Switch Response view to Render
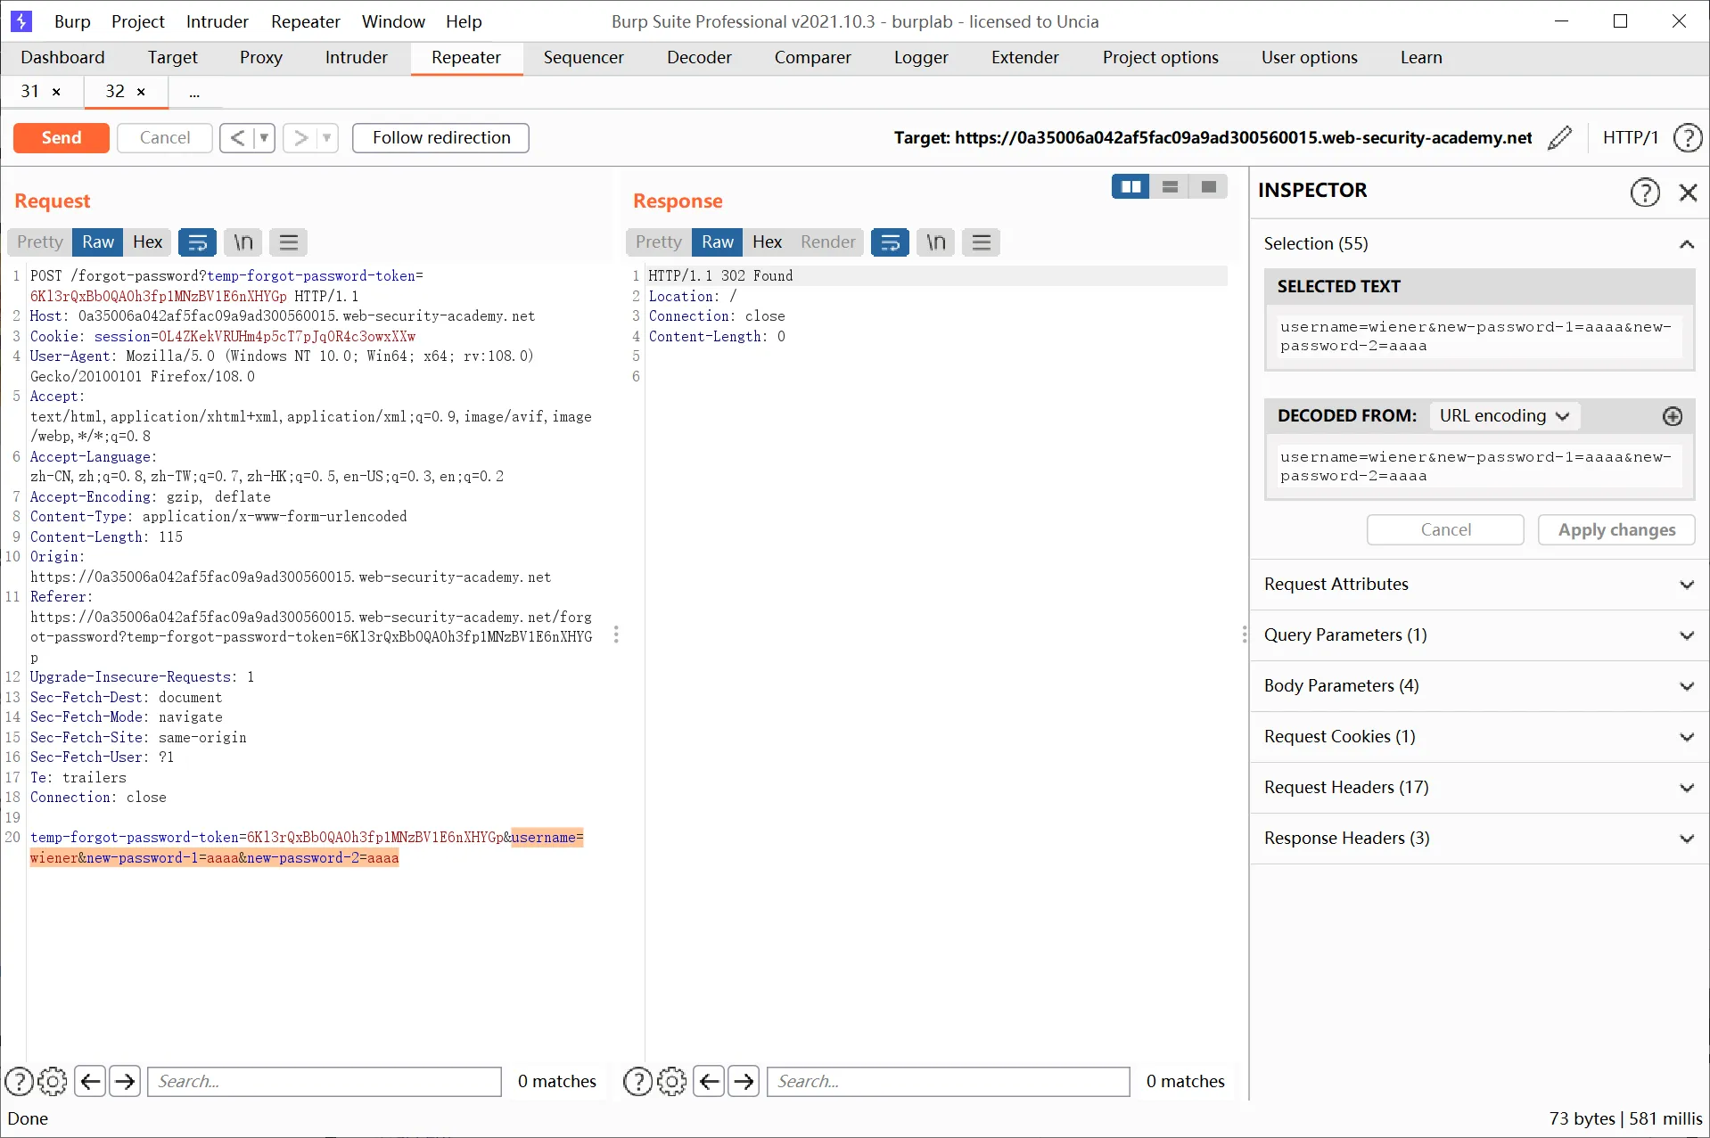This screenshot has height=1138, width=1710. [827, 242]
